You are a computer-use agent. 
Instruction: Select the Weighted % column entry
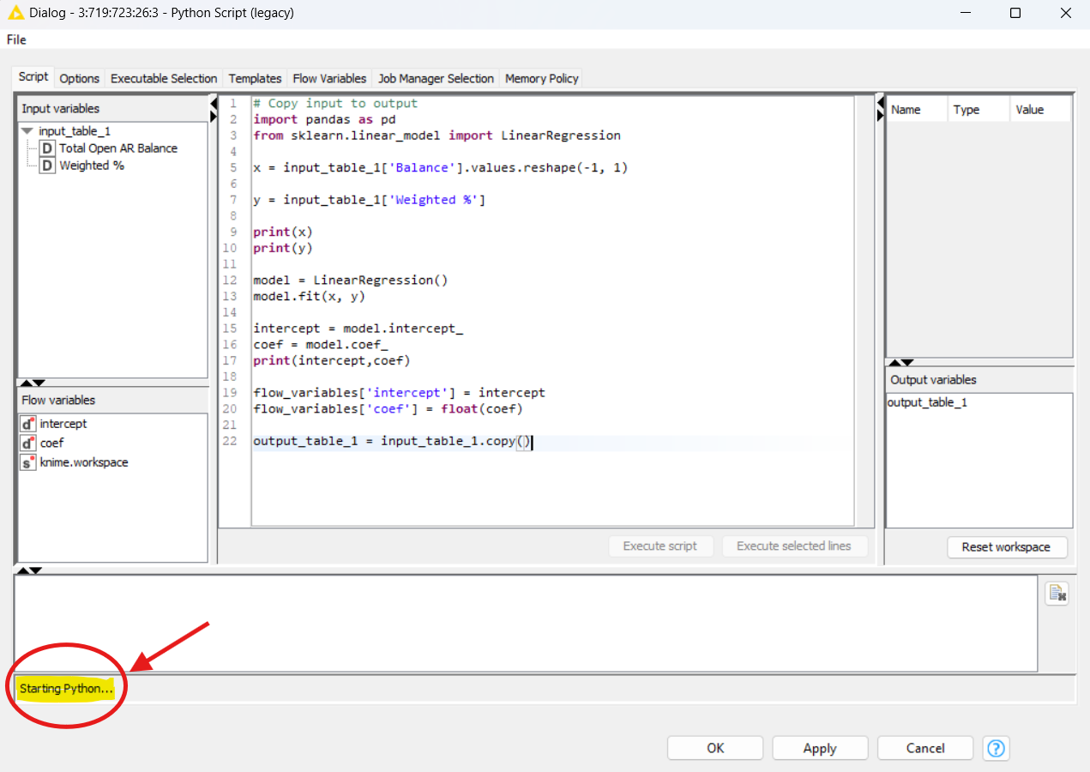(x=92, y=166)
